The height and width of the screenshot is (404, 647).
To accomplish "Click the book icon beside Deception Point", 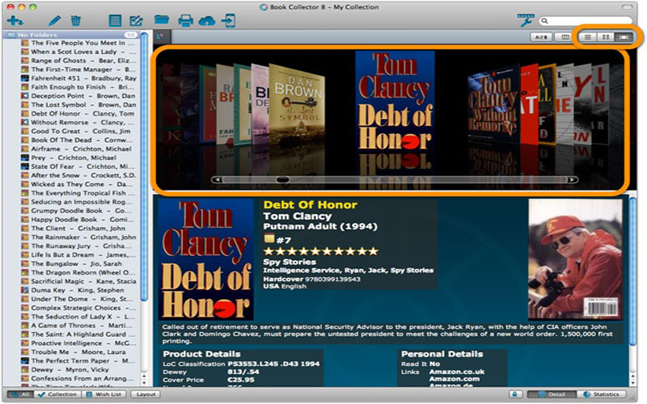I will pos(25,96).
